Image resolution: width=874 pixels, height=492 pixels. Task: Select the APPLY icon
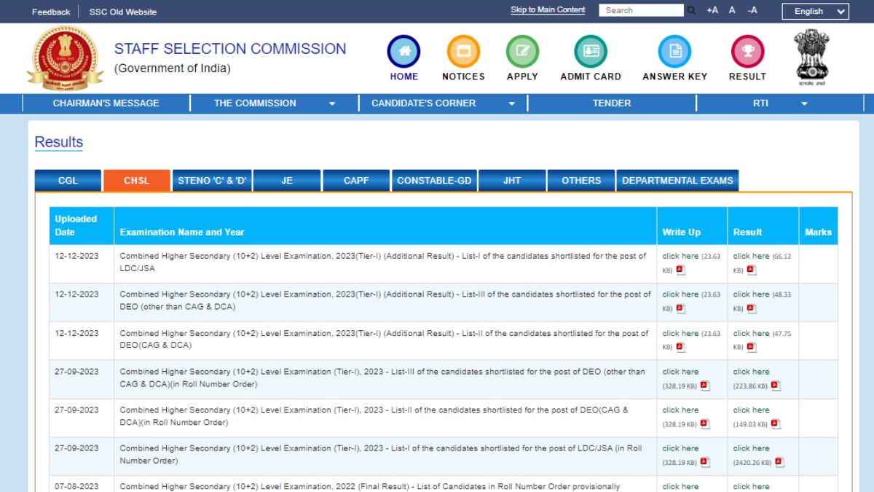[521, 52]
